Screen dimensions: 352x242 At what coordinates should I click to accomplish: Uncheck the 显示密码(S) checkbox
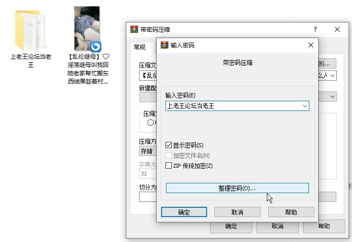(168, 145)
